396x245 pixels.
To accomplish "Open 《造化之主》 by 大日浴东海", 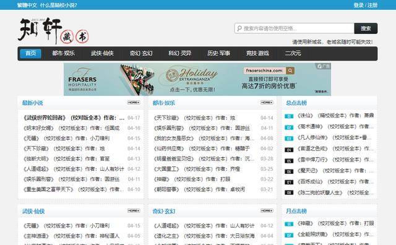I will 204,236.
